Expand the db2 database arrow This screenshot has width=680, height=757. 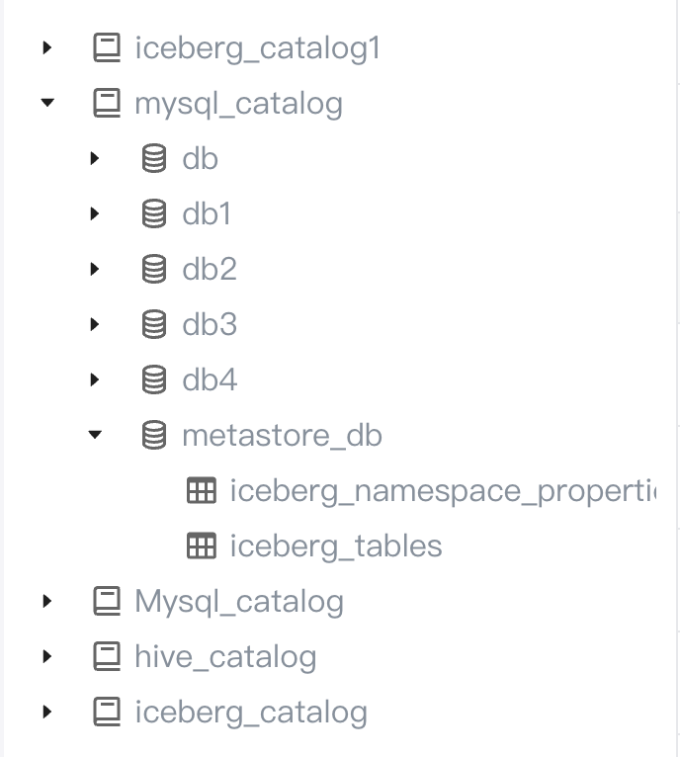tap(95, 269)
